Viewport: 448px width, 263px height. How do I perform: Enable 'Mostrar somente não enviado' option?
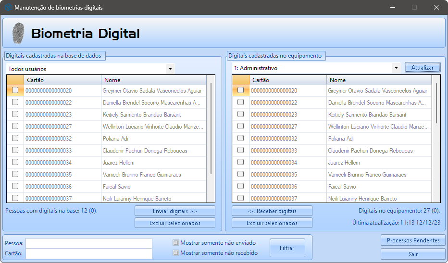pos(176,243)
